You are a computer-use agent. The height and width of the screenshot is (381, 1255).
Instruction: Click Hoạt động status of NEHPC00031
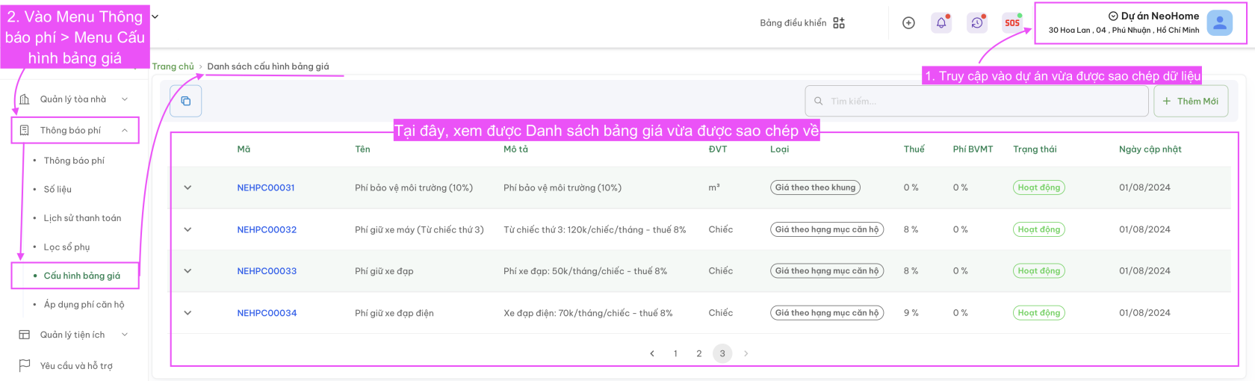point(1038,188)
